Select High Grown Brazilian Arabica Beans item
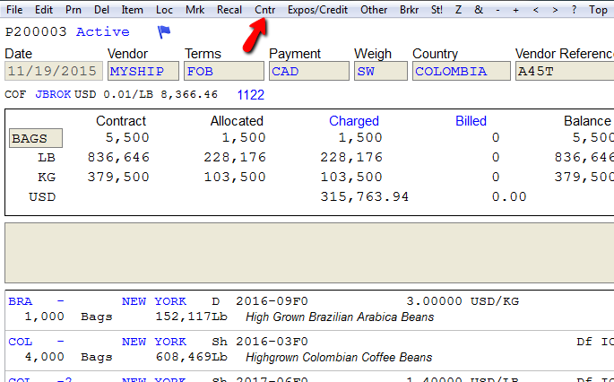This screenshot has height=382, width=614. click(340, 317)
